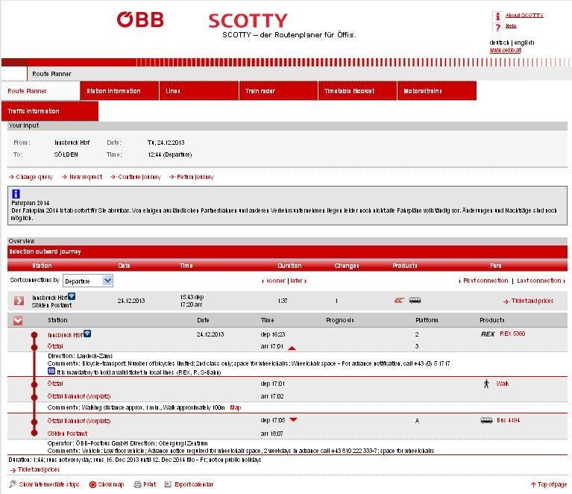Open Sölden Postamt station link
Image resolution: width=572 pixels, height=494 pixels.
[67, 434]
